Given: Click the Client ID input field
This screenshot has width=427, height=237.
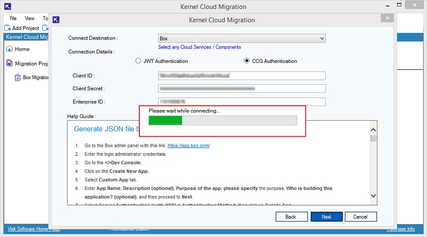Looking at the screenshot, I should coord(242,76).
